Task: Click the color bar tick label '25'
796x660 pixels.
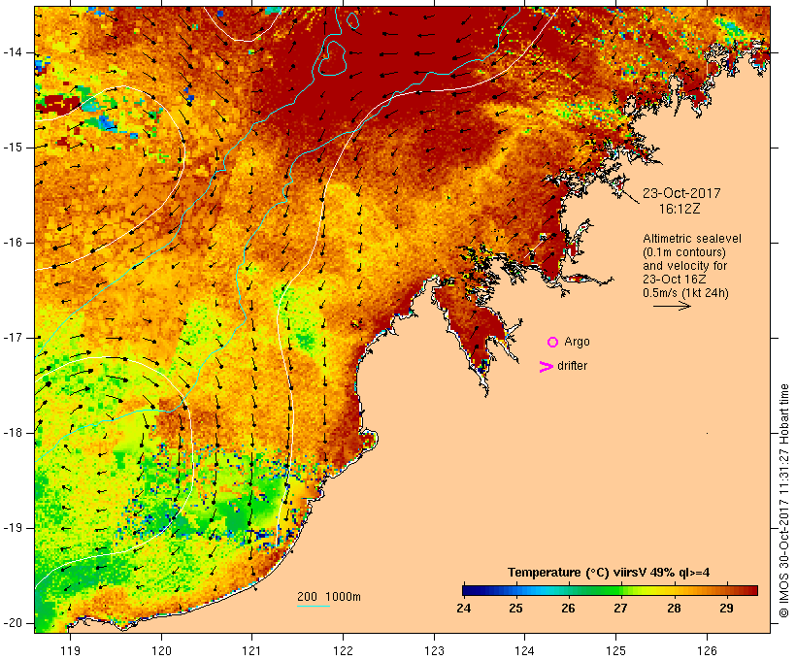Action: click(515, 609)
